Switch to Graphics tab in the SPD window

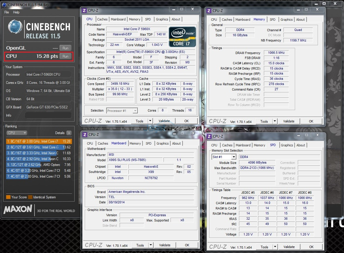287,145
